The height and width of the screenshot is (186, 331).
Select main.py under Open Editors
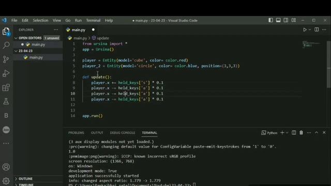tap(38, 44)
